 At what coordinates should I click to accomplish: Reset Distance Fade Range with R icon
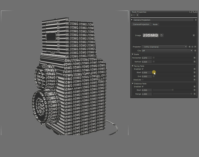tap(194, 94)
